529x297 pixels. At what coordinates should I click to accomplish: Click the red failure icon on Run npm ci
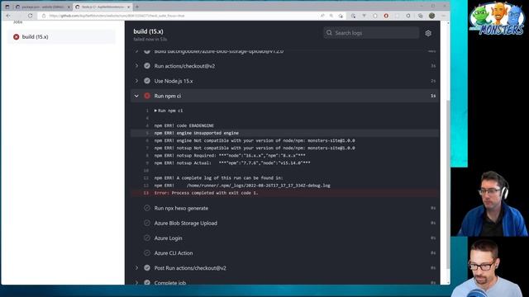click(147, 96)
